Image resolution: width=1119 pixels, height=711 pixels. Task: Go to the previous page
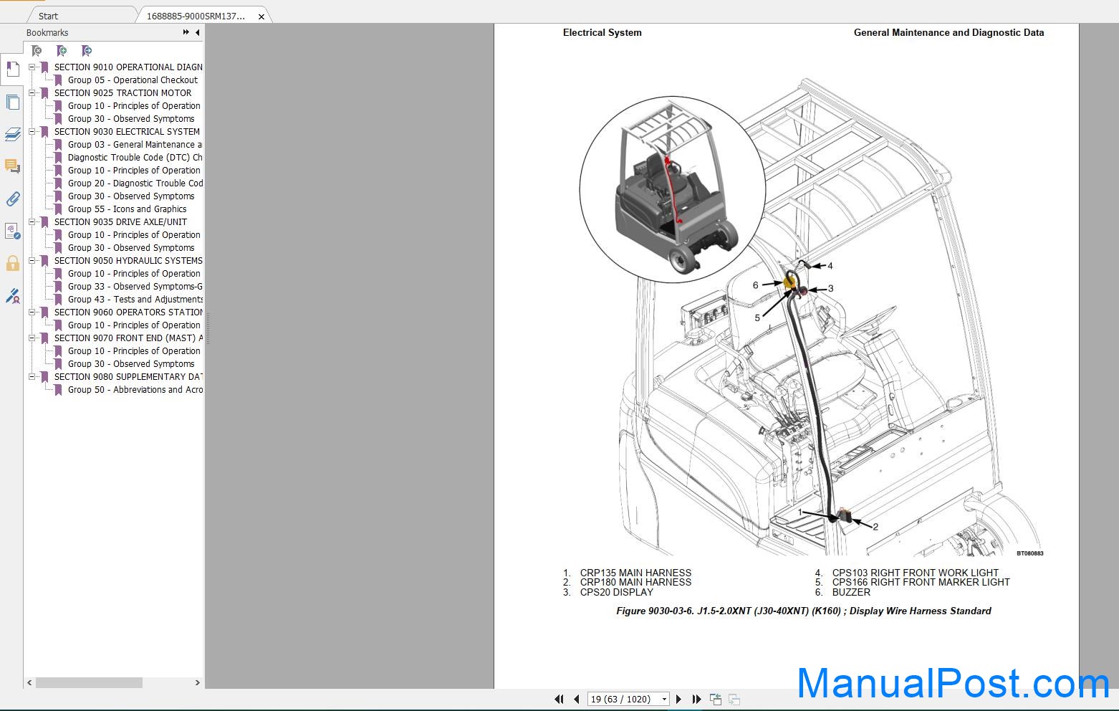(576, 699)
